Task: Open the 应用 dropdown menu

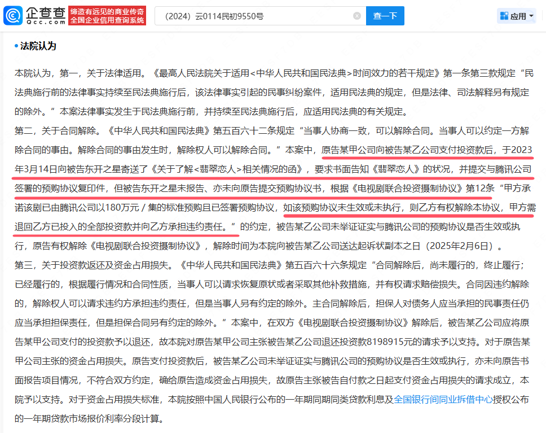Action: pos(516,16)
